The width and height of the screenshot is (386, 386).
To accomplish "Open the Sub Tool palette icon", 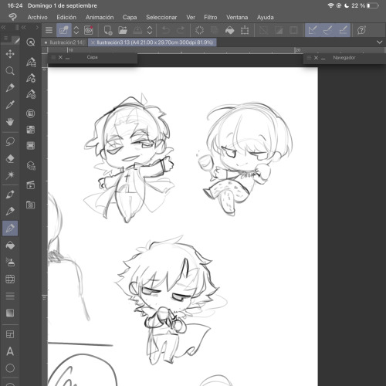I will [x=31, y=62].
